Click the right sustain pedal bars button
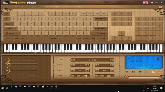Screen dimensions: 165x92 [x=100, y=76]
